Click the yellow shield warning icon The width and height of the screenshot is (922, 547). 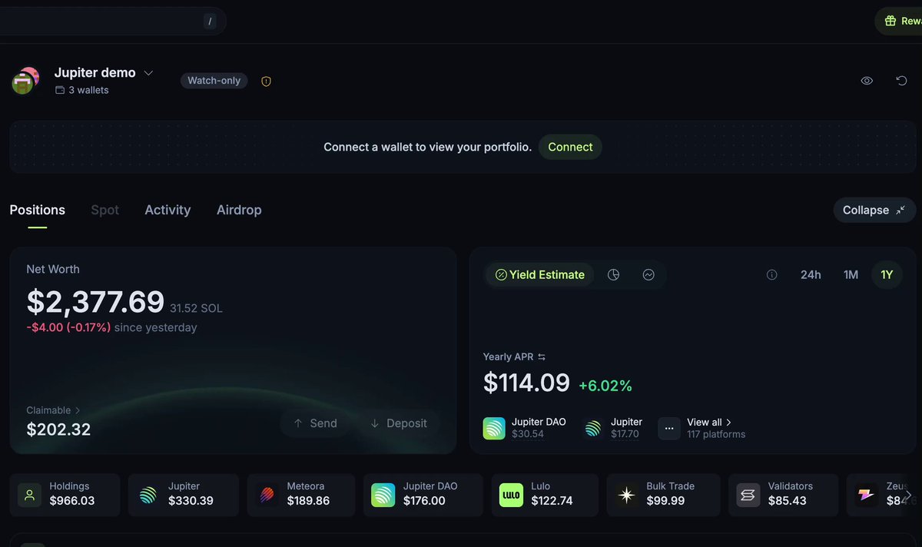tap(266, 81)
